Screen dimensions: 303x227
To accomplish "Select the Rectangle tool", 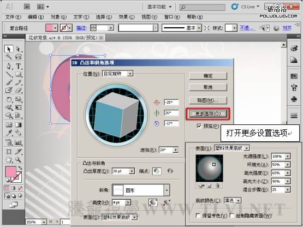I will click(x=19, y=74).
